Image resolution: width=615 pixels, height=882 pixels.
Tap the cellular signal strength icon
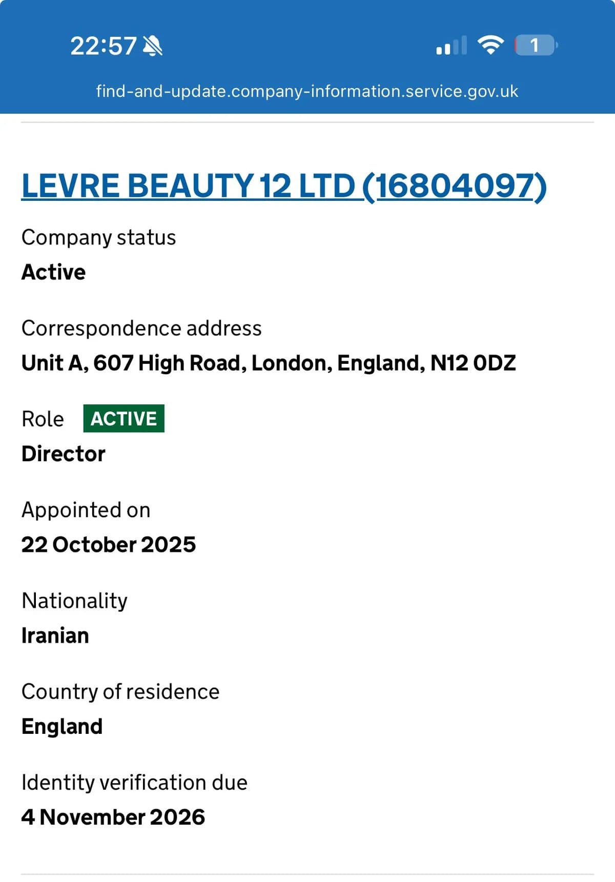[x=451, y=46]
